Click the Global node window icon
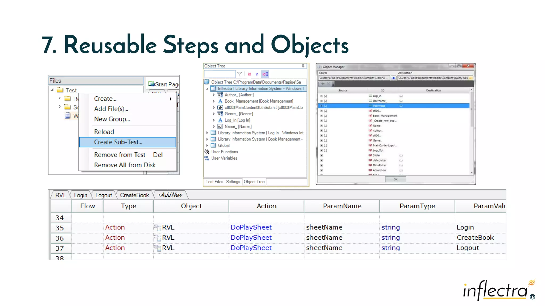The image size is (545, 306). tap(213, 146)
